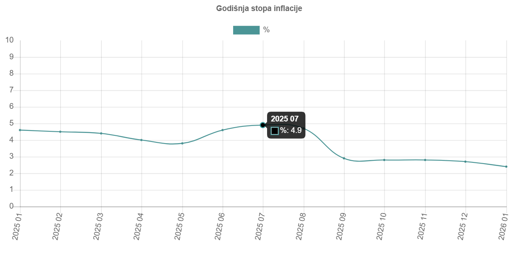Click the color box inside the tooltip
This screenshot has height=254, width=519.
275,131
